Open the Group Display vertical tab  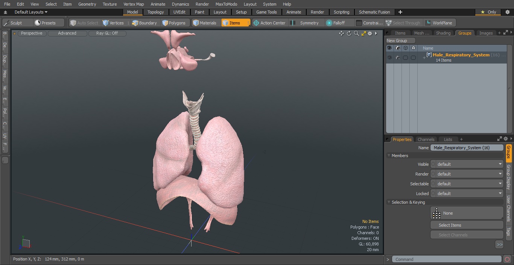[x=509, y=177]
